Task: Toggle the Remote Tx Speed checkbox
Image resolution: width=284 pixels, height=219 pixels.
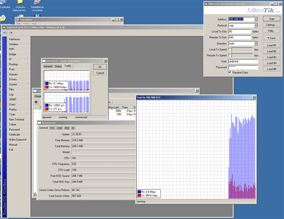Action: tap(230, 55)
